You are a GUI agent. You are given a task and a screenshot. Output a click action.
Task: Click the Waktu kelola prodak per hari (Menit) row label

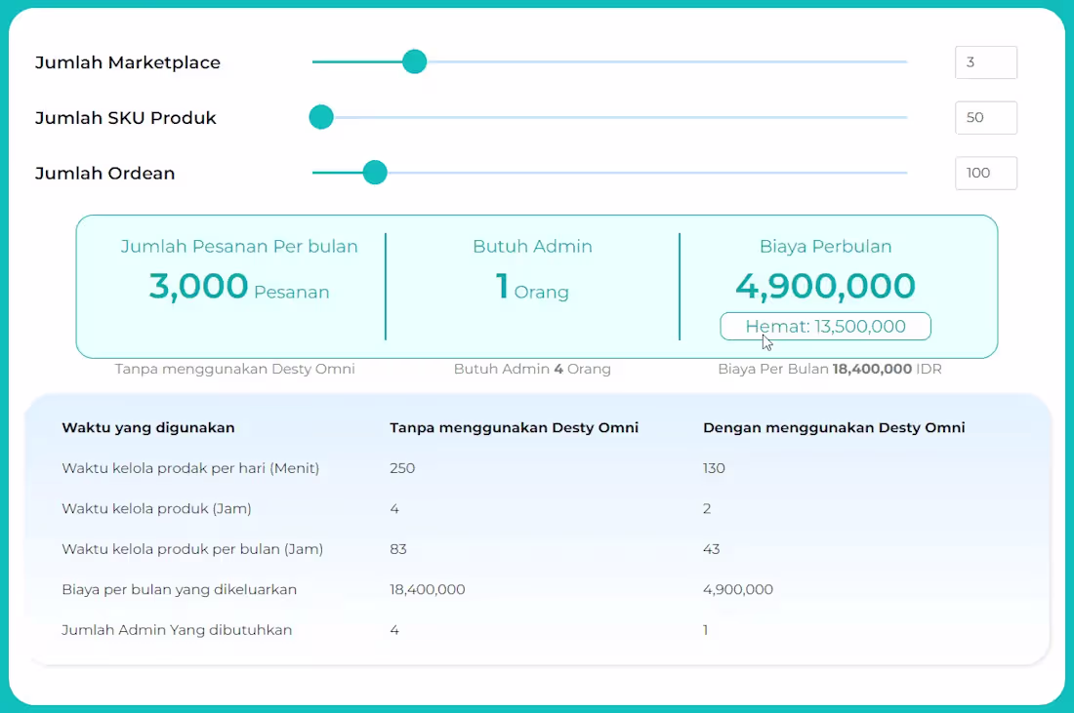click(190, 468)
